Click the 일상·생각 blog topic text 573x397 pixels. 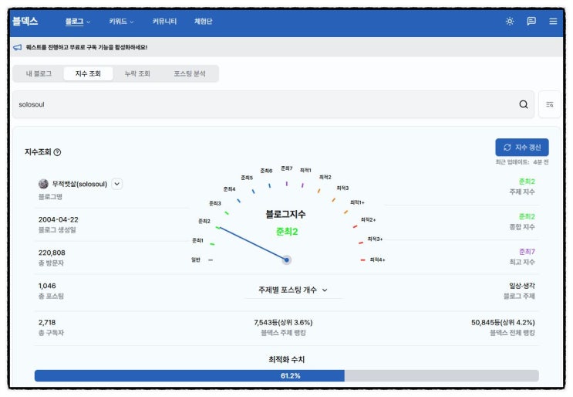point(522,286)
